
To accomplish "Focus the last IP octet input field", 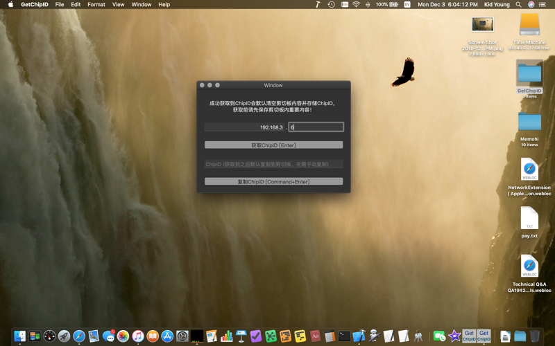I will 316,127.
